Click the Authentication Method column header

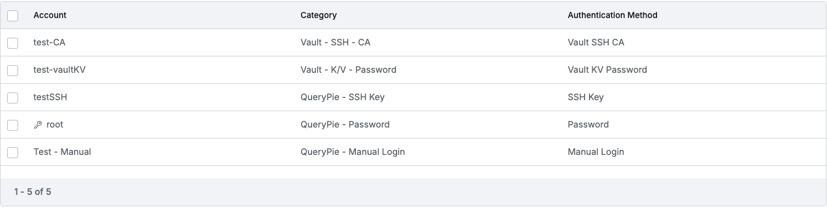pos(613,15)
